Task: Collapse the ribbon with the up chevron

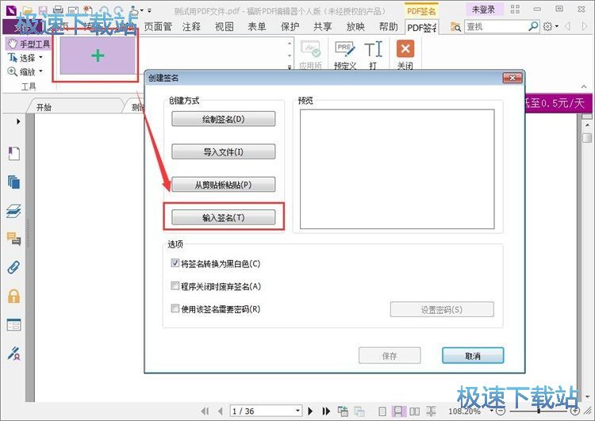Action: 584,87
